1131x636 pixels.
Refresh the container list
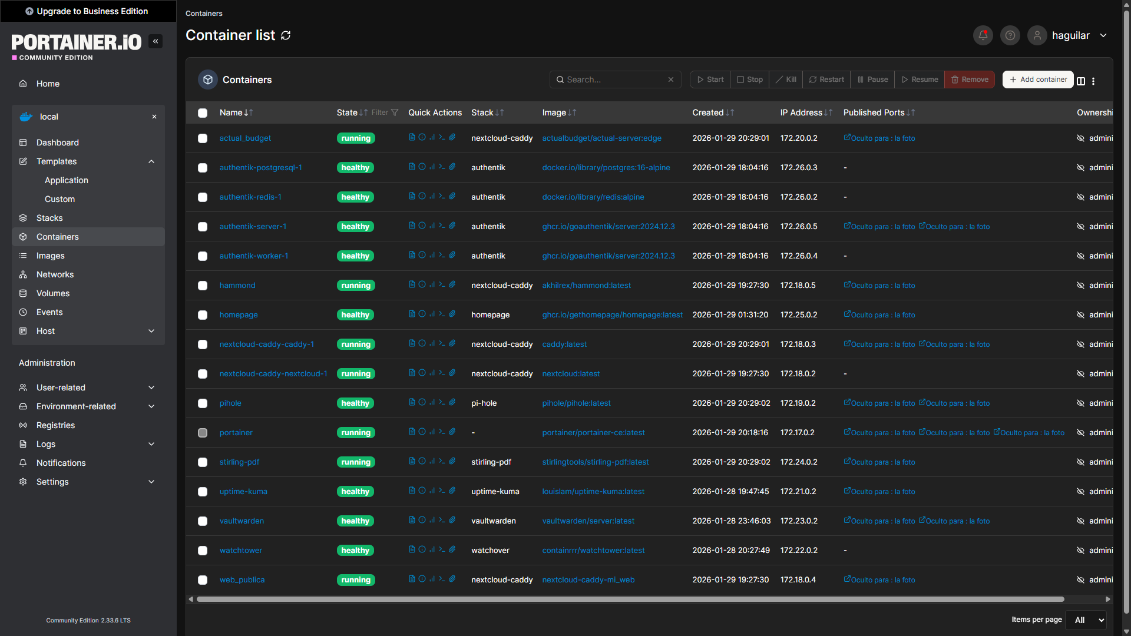286,35
